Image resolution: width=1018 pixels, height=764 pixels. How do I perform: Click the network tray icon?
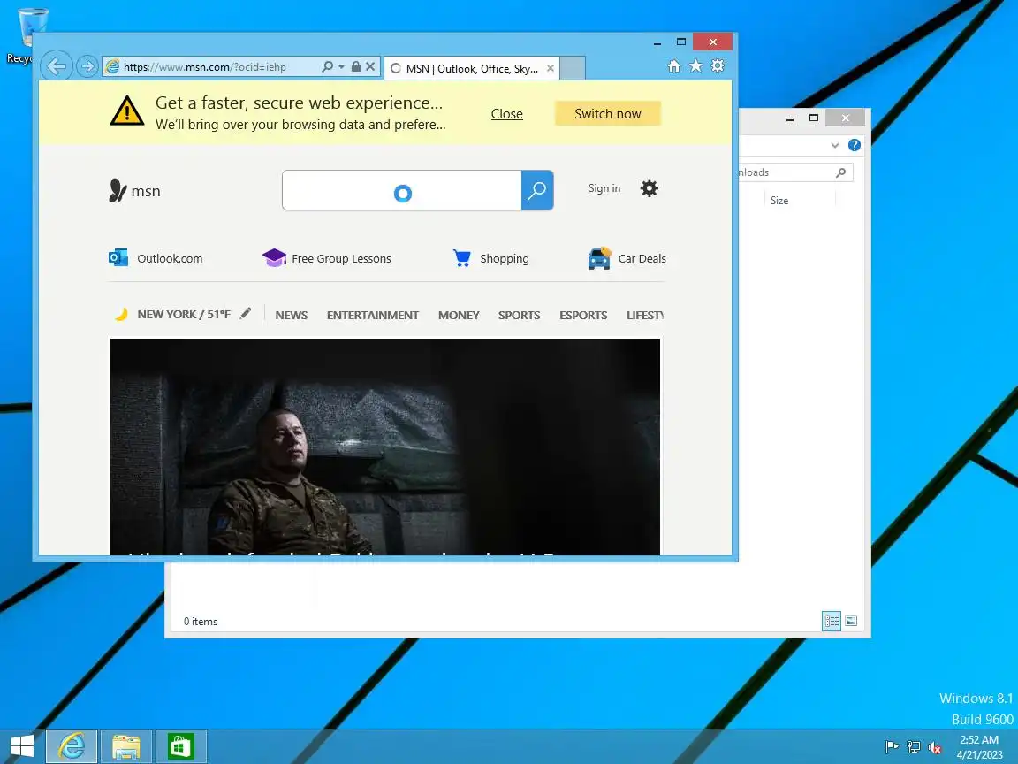(x=914, y=747)
